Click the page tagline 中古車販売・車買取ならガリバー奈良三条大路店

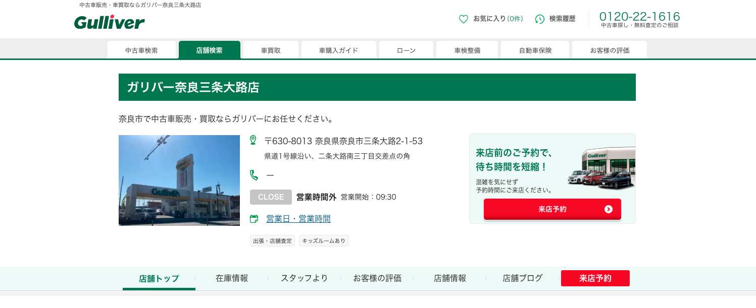(140, 5)
